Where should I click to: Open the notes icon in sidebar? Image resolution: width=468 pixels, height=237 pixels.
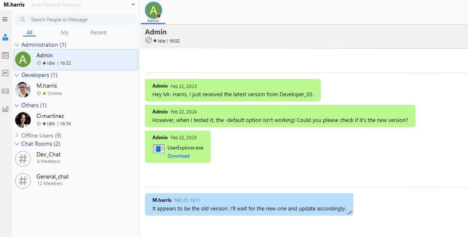click(5, 73)
